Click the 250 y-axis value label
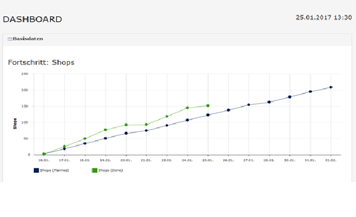 [25, 74]
